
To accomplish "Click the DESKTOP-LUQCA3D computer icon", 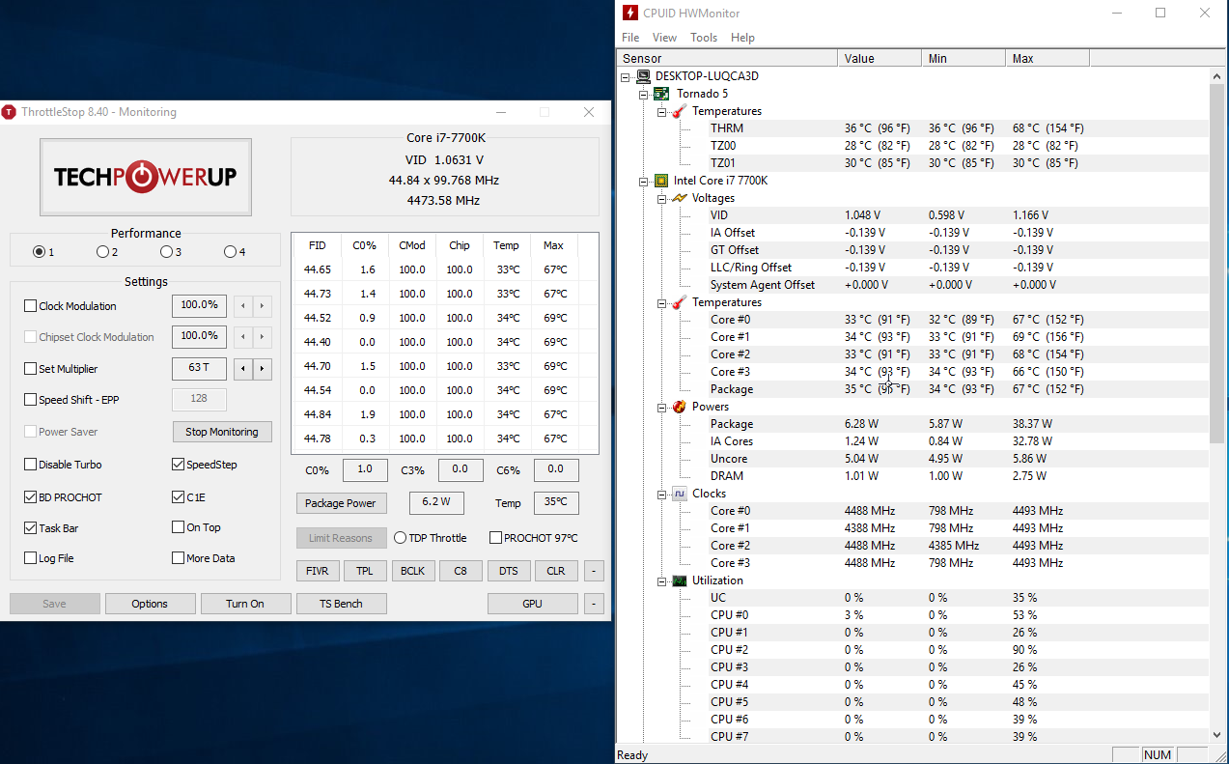I will tap(644, 76).
